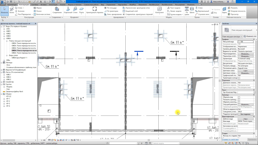Click the <Нет> Шаблон вида button
The width and height of the screenshot is (258, 145).
(x=245, y=119)
